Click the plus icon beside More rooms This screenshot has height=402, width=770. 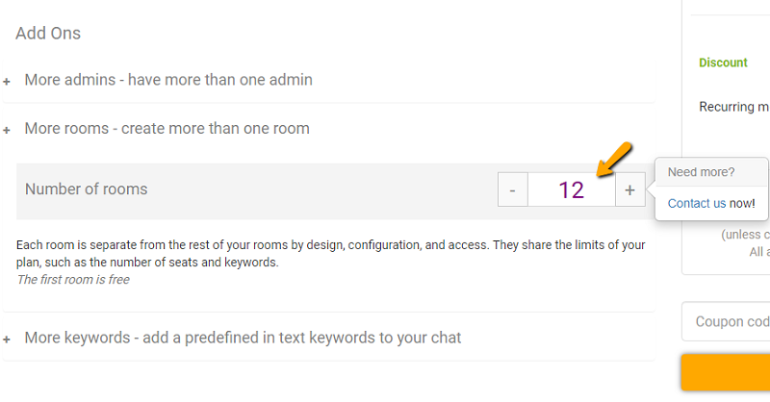click(7, 130)
